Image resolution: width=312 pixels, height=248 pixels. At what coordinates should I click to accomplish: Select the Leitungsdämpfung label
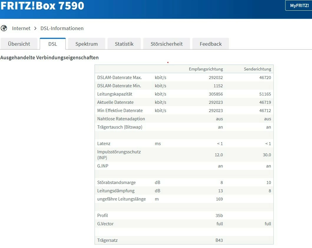pyautogui.click(x=116, y=191)
